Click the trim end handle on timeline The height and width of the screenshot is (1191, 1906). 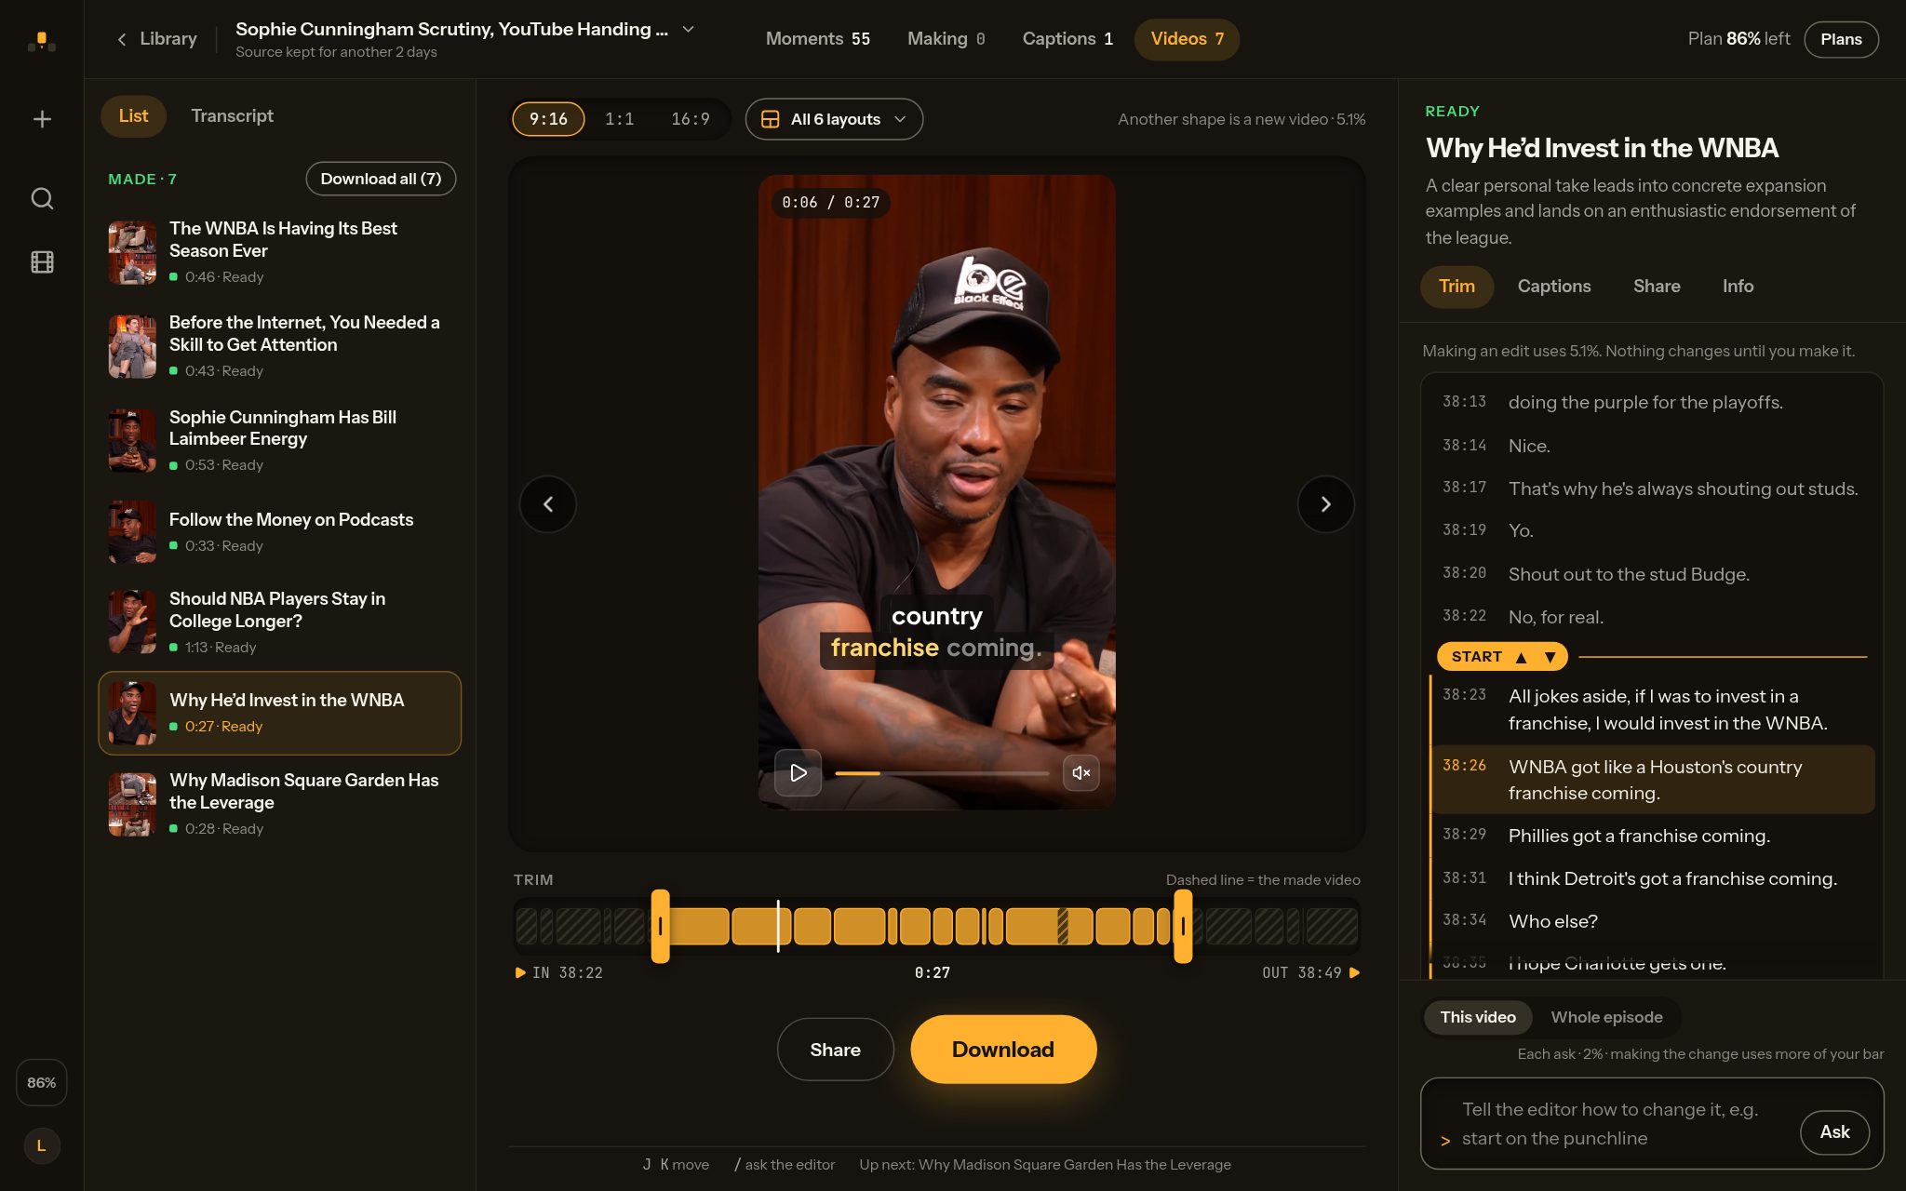click(1183, 926)
